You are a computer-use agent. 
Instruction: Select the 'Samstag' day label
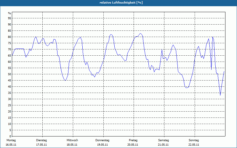164,140
